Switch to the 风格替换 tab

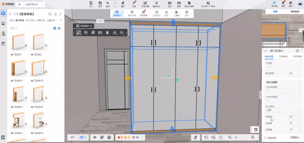283,57
